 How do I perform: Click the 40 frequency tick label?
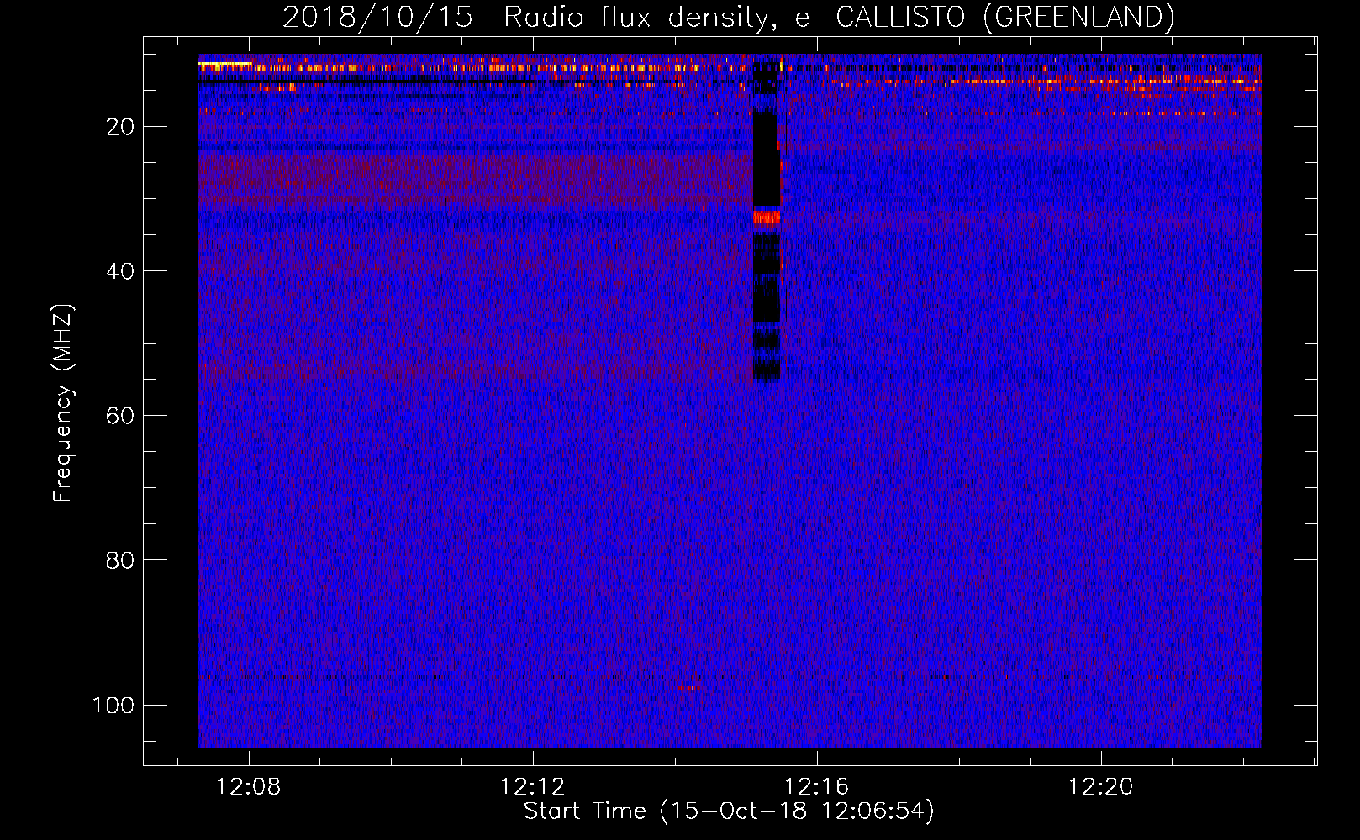click(120, 271)
